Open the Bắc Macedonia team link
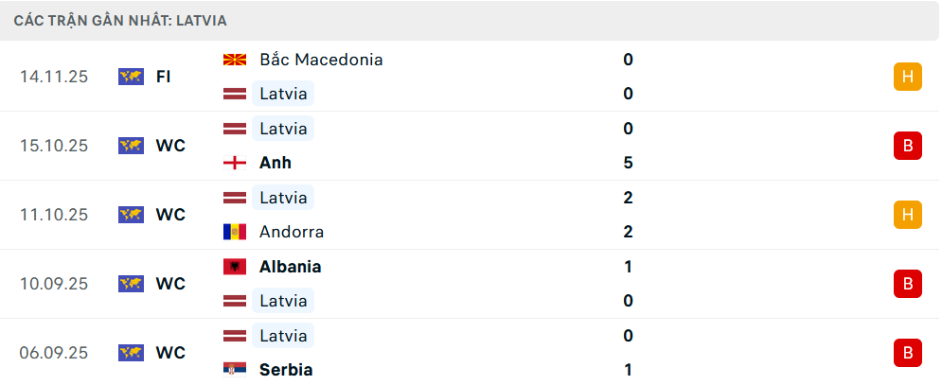Image resolution: width=942 pixels, height=385 pixels. coord(321,60)
